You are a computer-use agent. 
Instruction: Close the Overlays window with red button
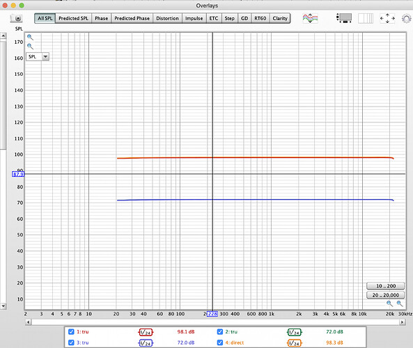(x=5, y=6)
